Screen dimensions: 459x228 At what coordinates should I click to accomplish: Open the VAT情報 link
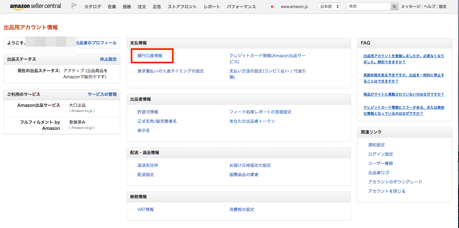(x=146, y=209)
